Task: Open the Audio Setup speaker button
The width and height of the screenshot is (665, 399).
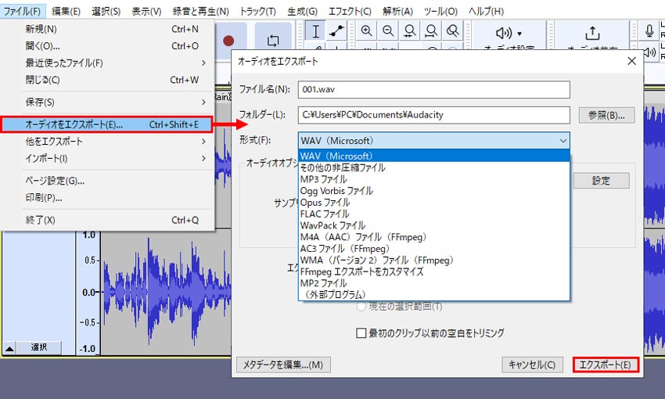Action: (509, 33)
